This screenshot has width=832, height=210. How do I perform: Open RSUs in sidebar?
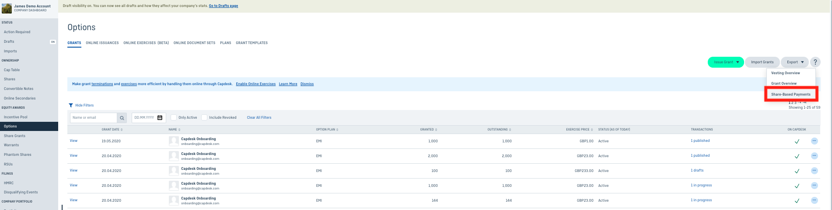click(8, 164)
